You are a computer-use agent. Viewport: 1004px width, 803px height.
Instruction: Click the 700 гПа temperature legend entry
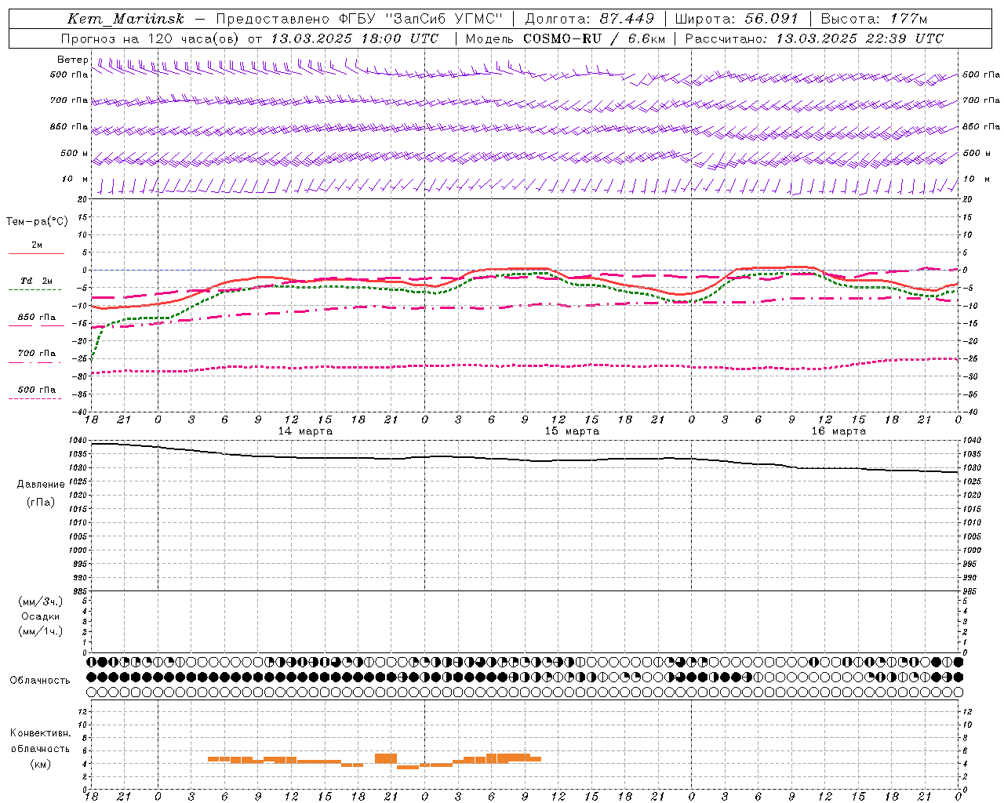pyautogui.click(x=37, y=354)
